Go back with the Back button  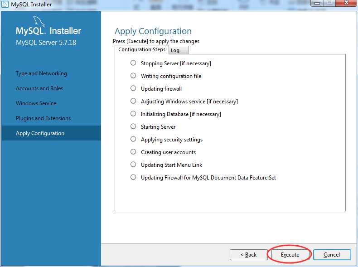tap(249, 254)
